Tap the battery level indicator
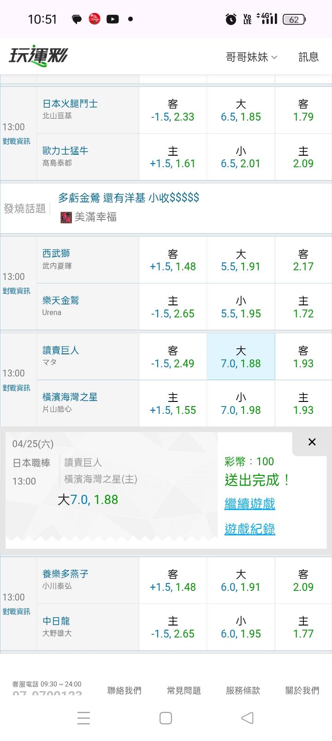The image size is (332, 741). [x=294, y=19]
